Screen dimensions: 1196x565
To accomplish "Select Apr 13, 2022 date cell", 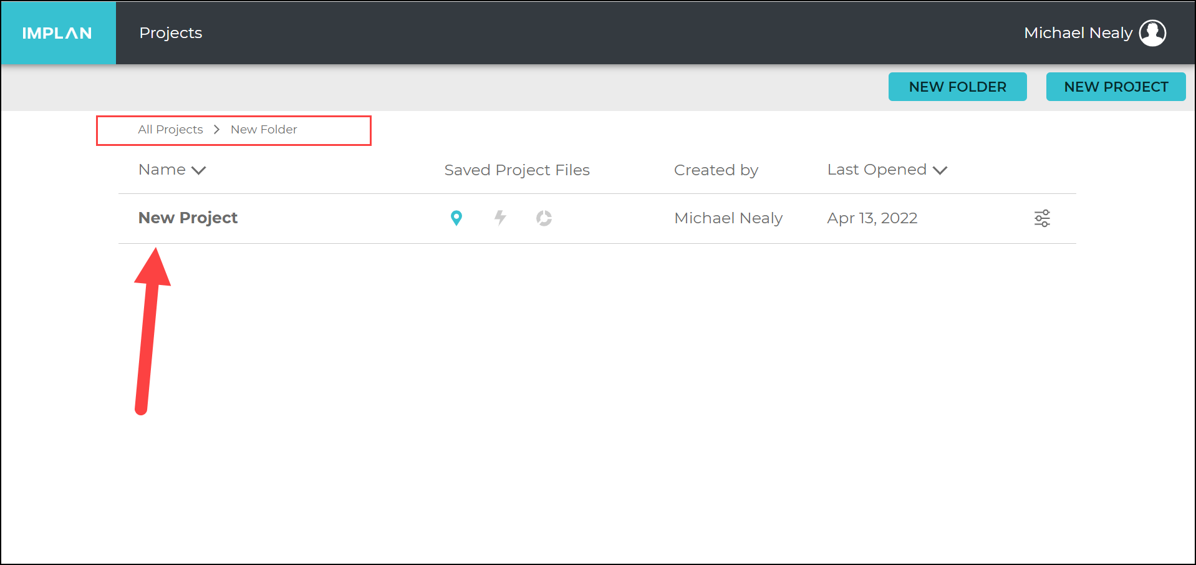I will click(872, 218).
